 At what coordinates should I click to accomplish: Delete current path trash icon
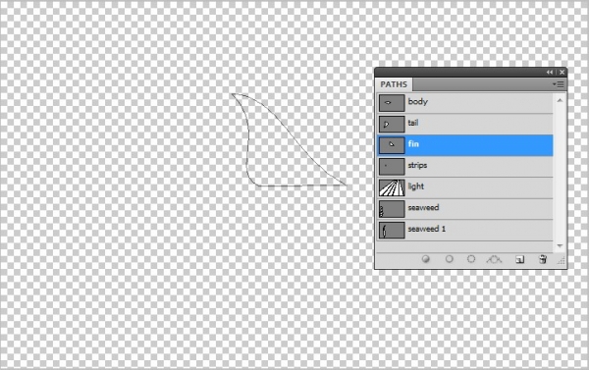click(x=543, y=259)
